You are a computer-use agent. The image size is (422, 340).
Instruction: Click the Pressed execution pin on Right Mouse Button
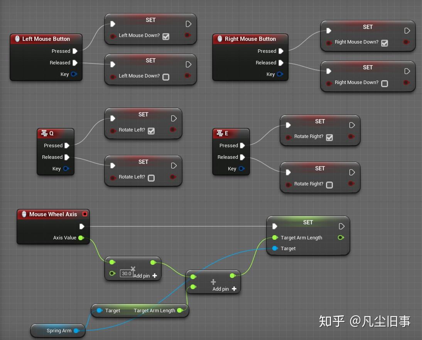(x=281, y=51)
